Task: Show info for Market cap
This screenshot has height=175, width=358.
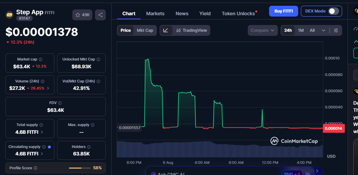Action: pos(41,59)
